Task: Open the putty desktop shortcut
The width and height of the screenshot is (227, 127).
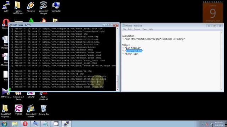Action: (x=6, y=6)
